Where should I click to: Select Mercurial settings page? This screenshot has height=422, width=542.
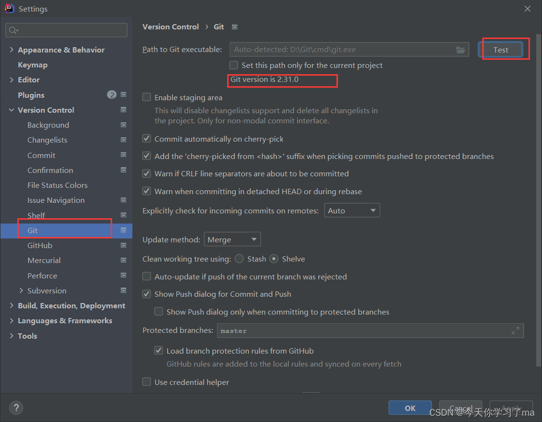point(44,261)
